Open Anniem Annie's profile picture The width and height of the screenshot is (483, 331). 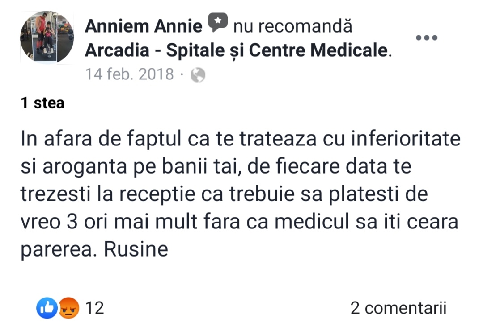pos(47,37)
